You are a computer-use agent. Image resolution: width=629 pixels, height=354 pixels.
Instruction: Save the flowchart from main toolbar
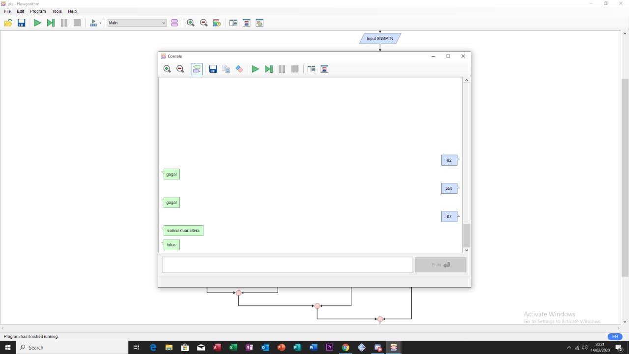[22, 23]
